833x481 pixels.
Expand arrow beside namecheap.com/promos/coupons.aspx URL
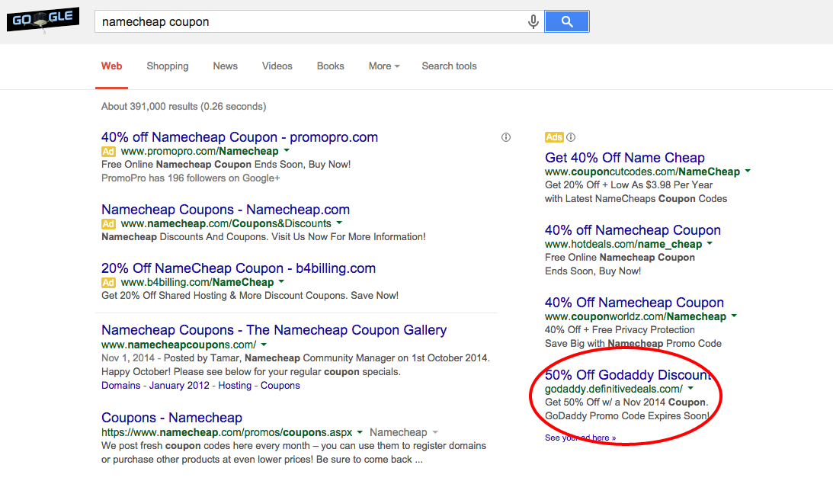360,432
